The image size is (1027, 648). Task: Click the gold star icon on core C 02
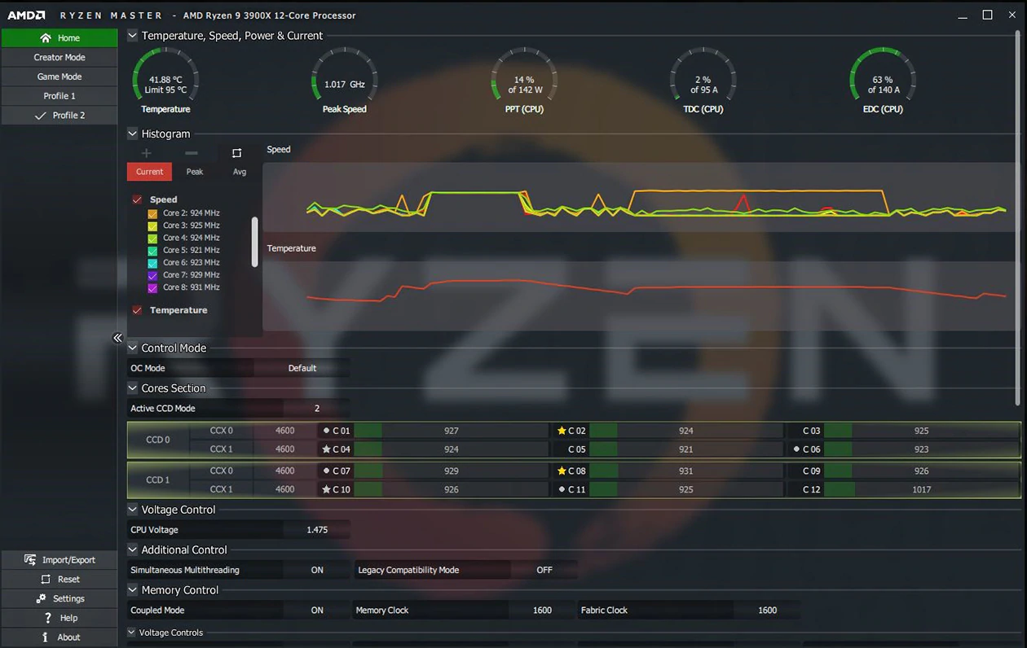pos(560,430)
